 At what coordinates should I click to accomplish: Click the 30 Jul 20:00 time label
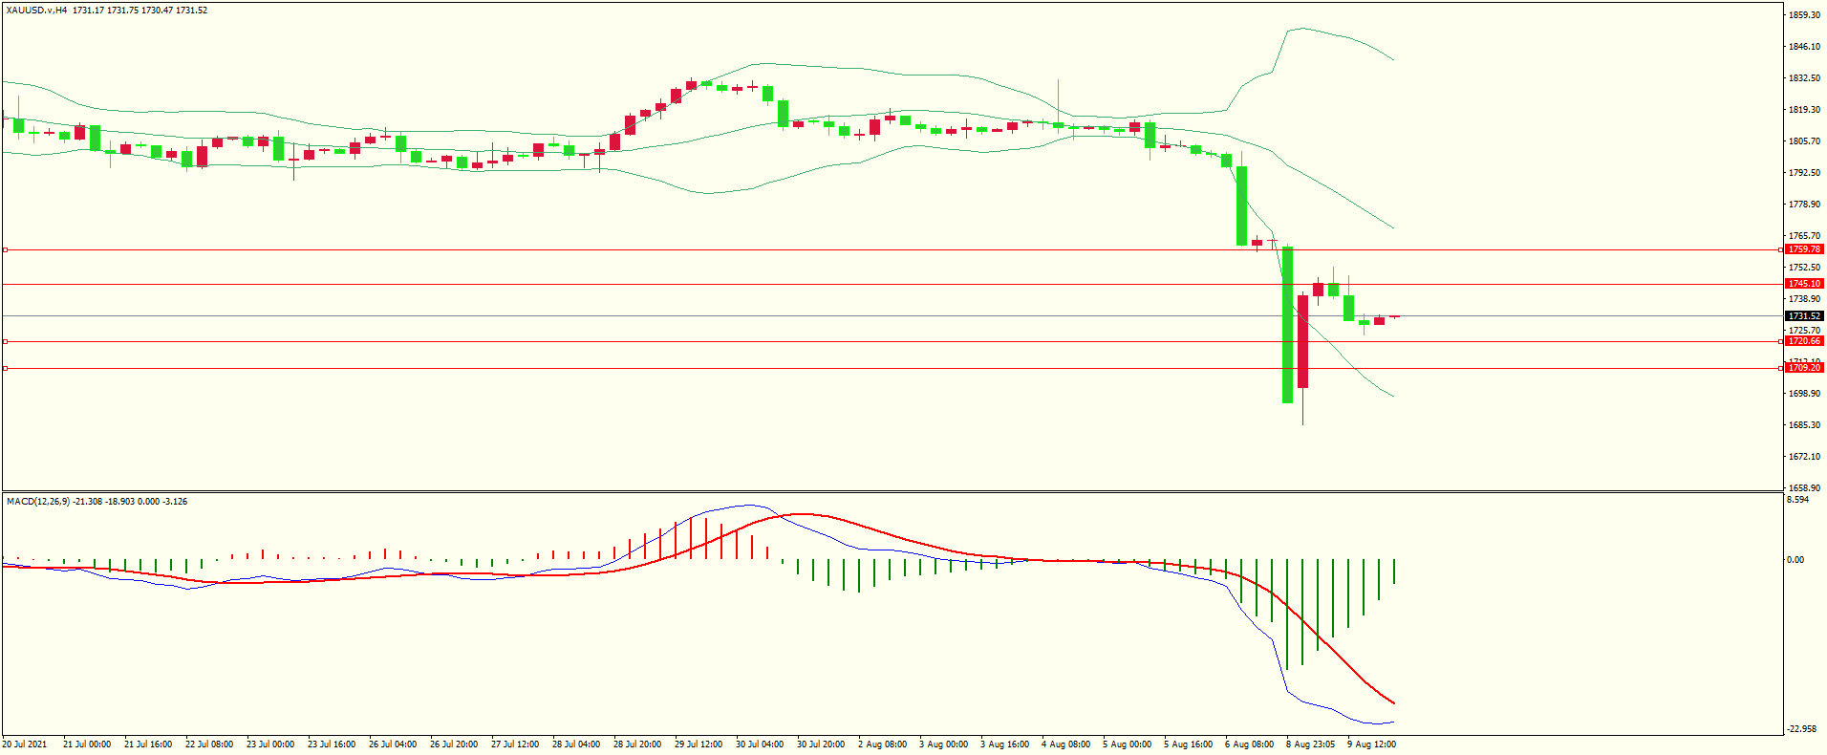click(x=821, y=744)
